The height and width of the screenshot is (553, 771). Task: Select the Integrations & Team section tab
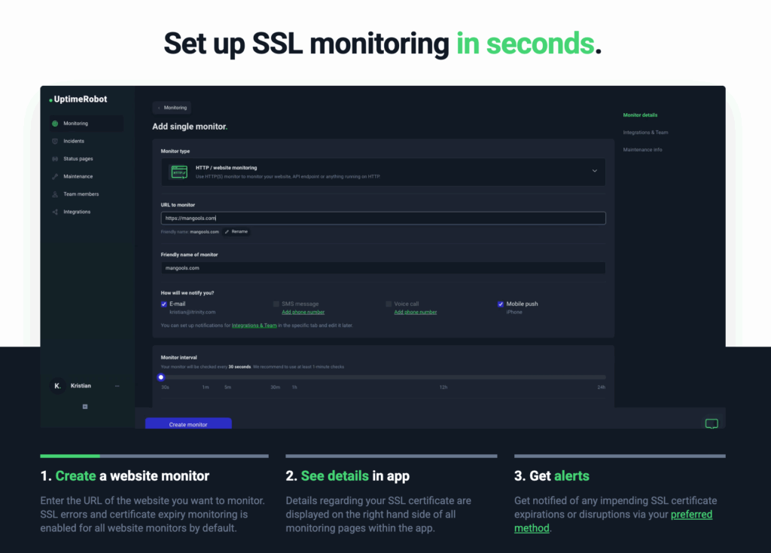(645, 133)
